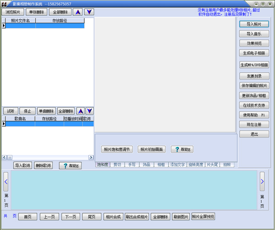Click 单曲删除 button
This screenshot has width=275, height=230.
click(46, 111)
